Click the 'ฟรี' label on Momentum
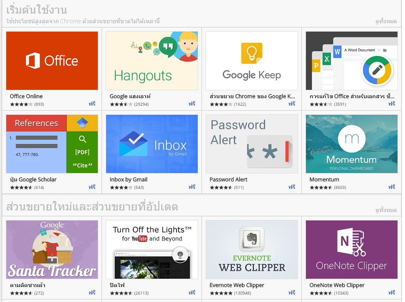 [392, 187]
